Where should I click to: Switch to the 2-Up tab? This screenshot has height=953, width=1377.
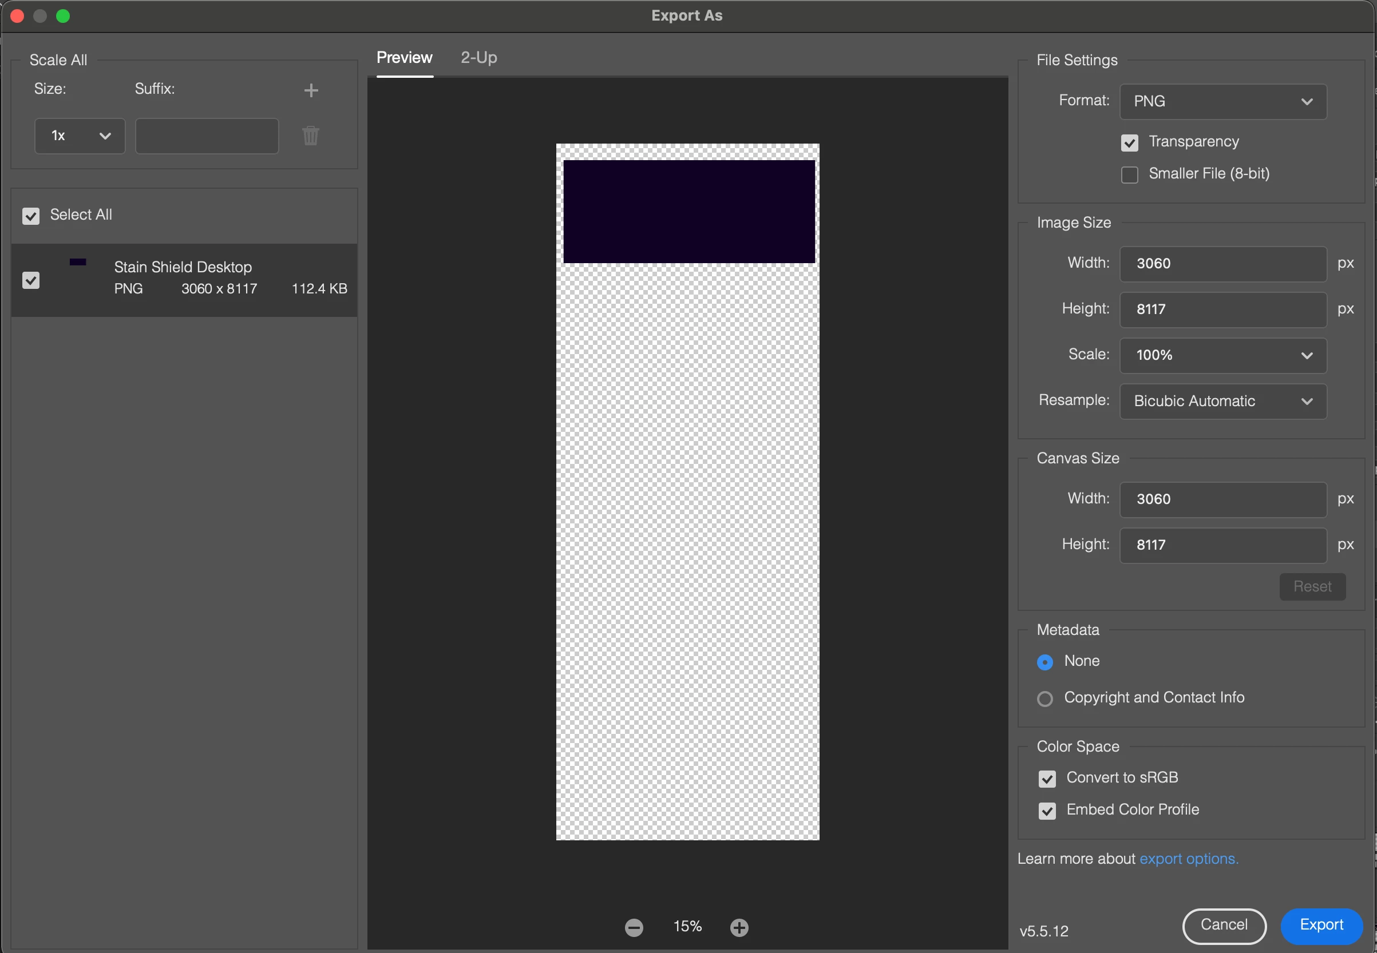coord(478,58)
